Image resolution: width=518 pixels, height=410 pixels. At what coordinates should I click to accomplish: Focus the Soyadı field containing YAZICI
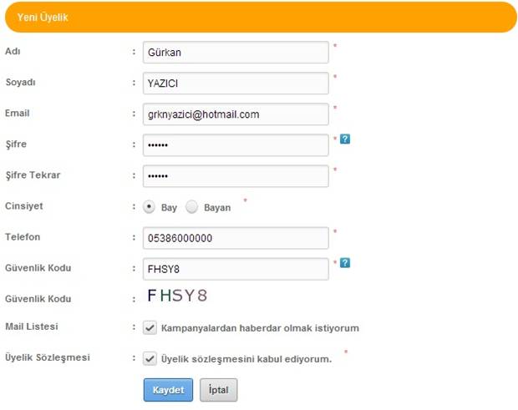pyautogui.click(x=236, y=84)
